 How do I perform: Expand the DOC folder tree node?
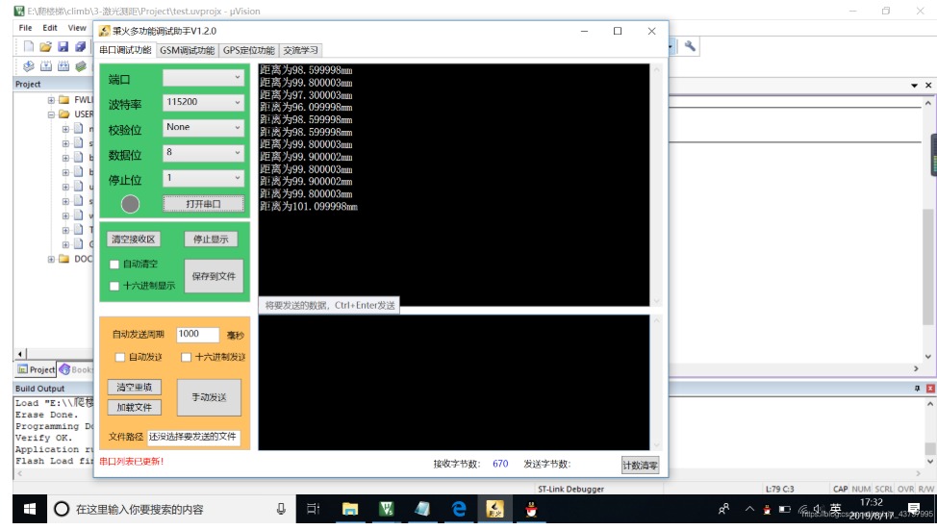[51, 260]
